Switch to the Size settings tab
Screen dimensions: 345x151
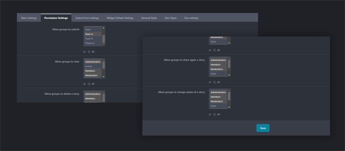coord(191,18)
